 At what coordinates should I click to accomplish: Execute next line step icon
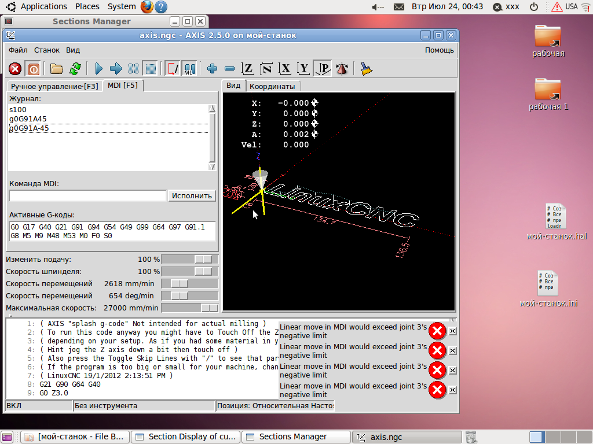coord(116,69)
